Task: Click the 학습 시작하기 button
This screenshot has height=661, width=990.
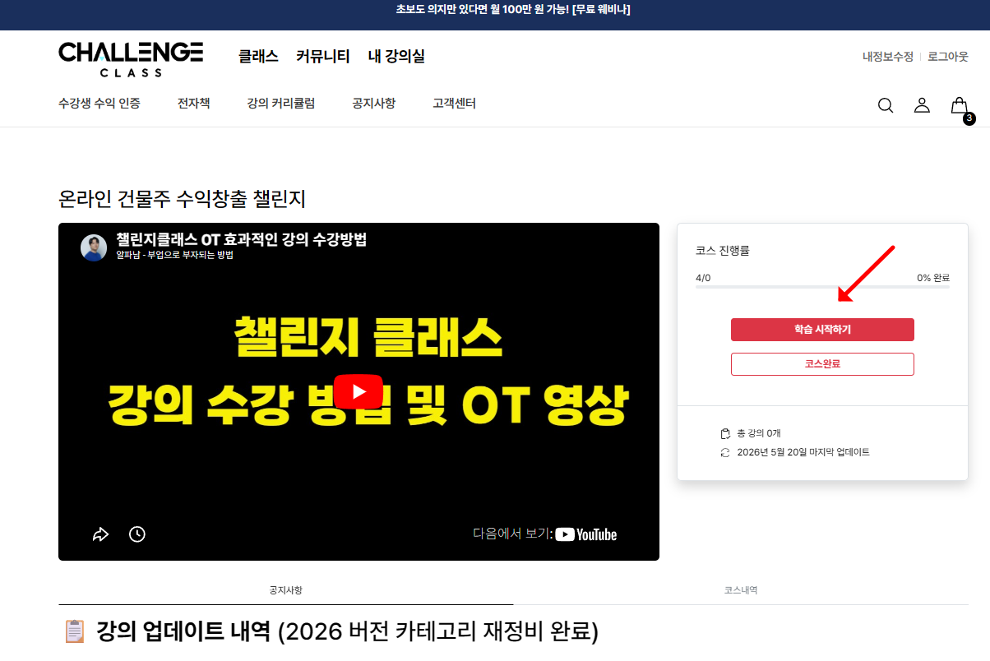Action: coord(822,330)
